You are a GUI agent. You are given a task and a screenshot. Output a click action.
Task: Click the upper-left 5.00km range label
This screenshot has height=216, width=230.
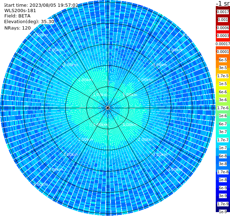click(x=41, y=35)
